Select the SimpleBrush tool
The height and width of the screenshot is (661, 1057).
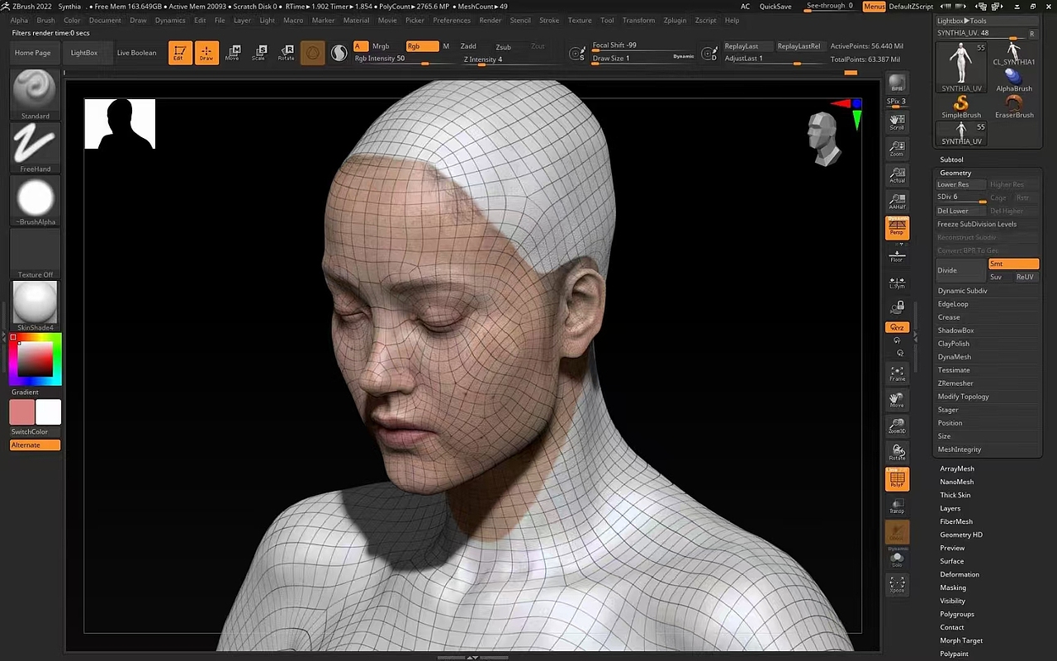point(960,103)
